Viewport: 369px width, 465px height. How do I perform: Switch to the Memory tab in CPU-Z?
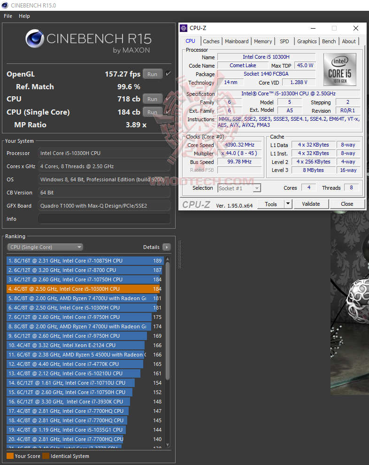pos(263,41)
